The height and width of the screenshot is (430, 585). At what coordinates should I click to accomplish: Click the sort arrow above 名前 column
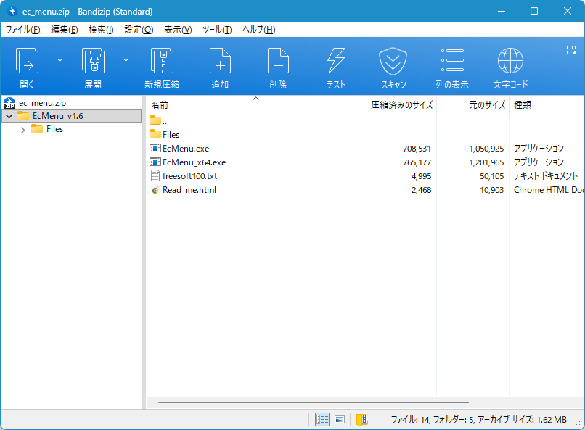255,99
